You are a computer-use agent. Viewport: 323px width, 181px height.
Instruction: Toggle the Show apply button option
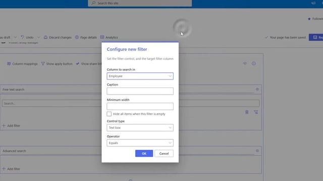[x=57, y=64]
